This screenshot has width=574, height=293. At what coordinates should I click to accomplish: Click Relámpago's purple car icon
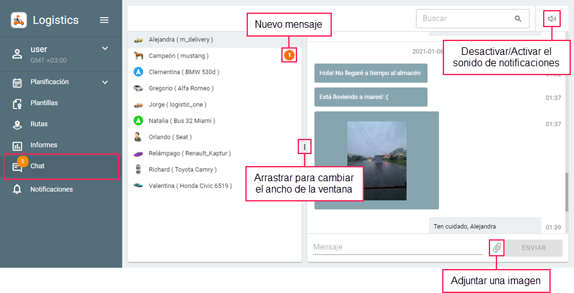point(138,153)
